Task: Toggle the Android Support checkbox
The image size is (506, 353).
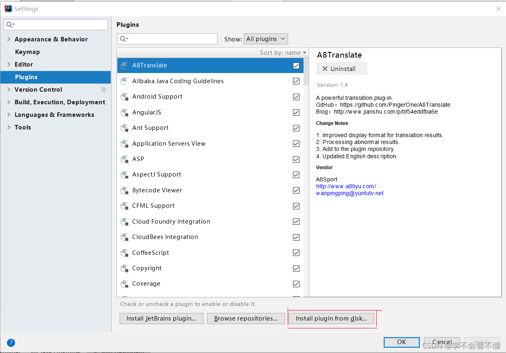Action: pos(296,97)
